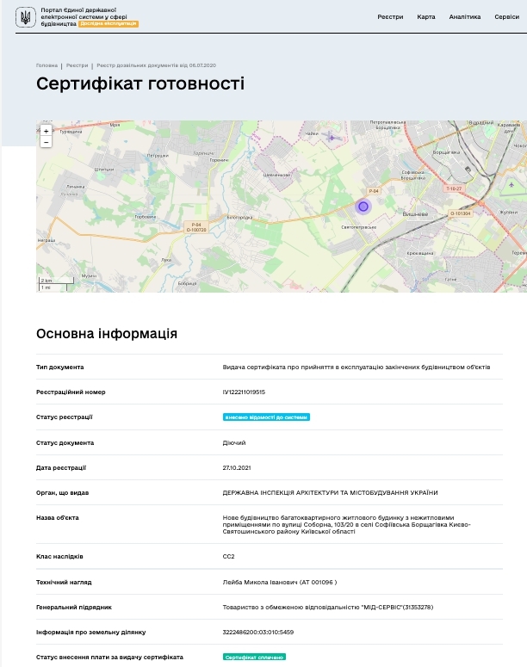This screenshot has width=527, height=667.
Task: Select registration date 27.10.2021
Action: 237,468
